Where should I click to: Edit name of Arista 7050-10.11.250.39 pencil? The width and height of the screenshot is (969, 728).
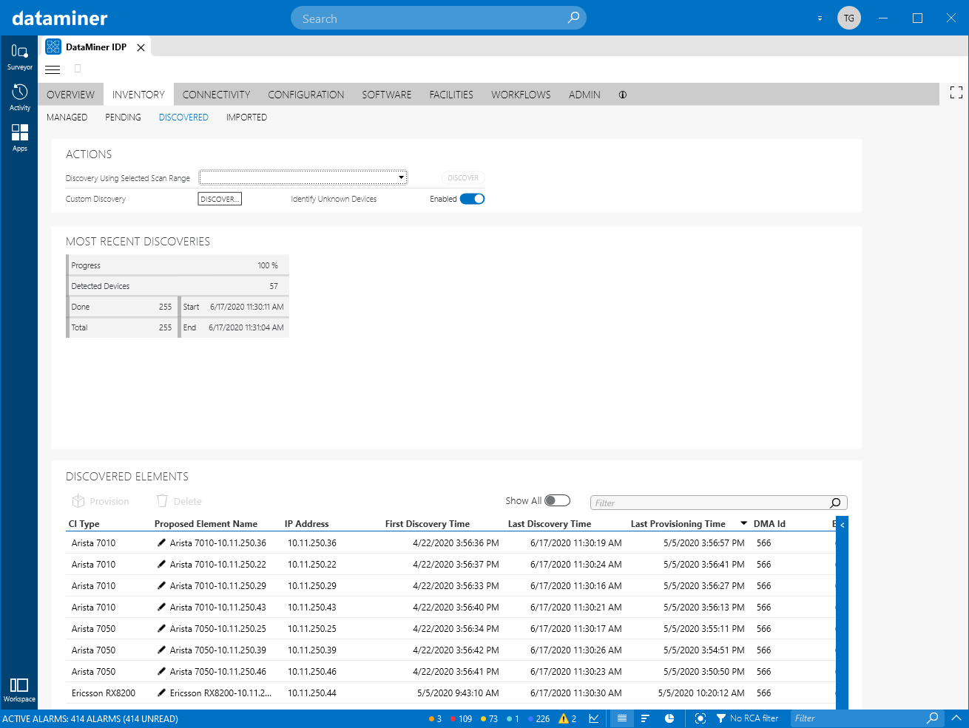[x=161, y=650]
